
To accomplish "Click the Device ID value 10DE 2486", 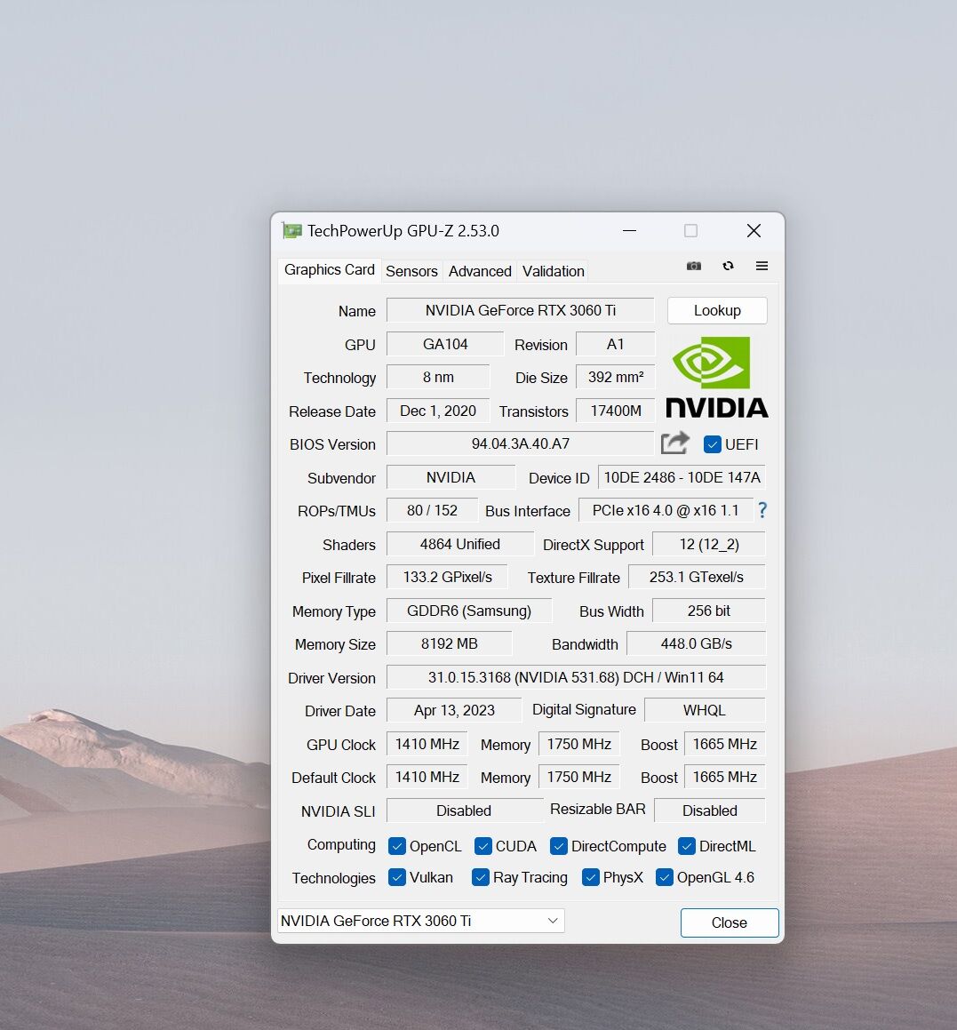I will [x=682, y=477].
